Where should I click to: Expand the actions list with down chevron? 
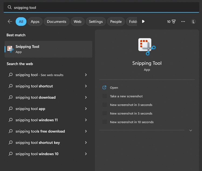pos(191,130)
